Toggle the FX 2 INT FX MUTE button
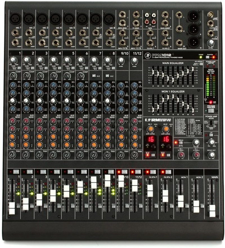The height and width of the screenshot is (248, 225). pos(168,155)
